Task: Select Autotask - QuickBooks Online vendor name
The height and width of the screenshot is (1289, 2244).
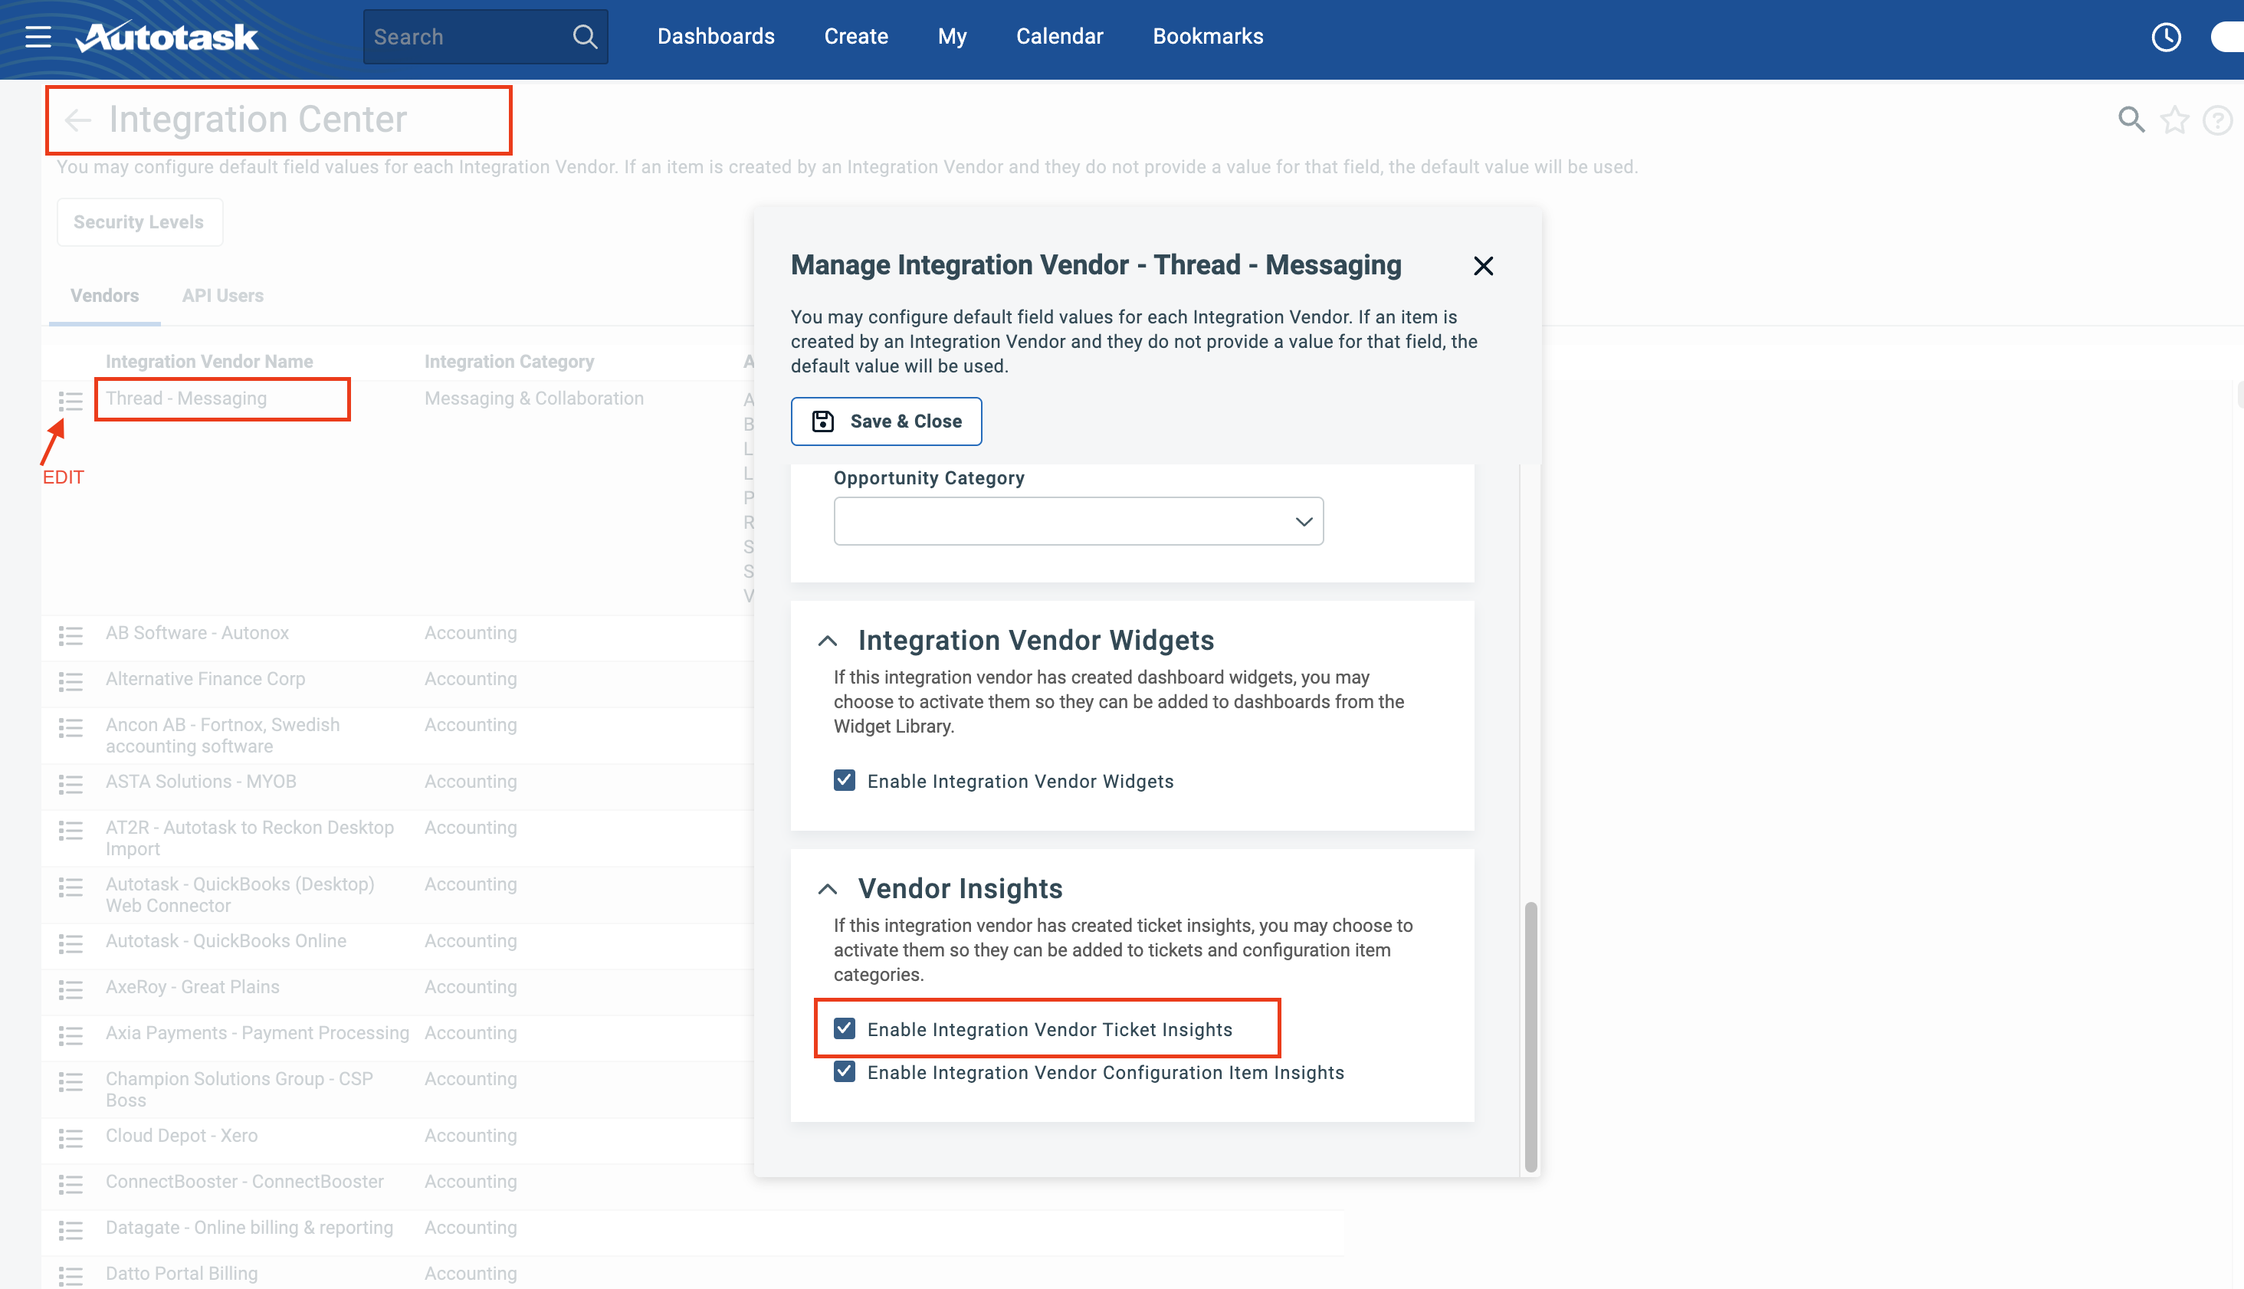Action: point(226,941)
